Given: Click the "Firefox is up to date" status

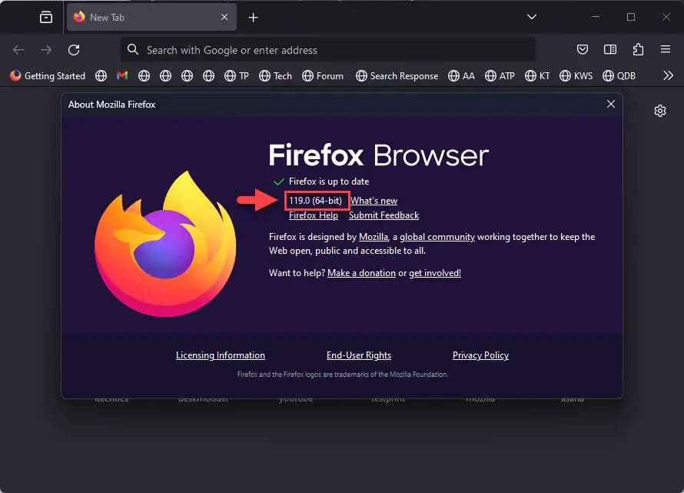Looking at the screenshot, I should [x=329, y=182].
